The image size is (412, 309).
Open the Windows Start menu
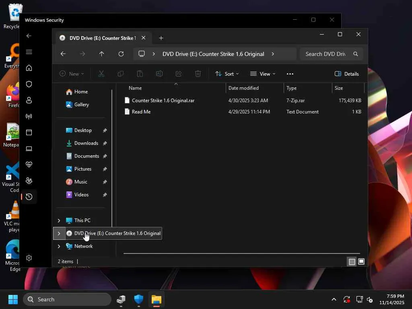point(13,299)
